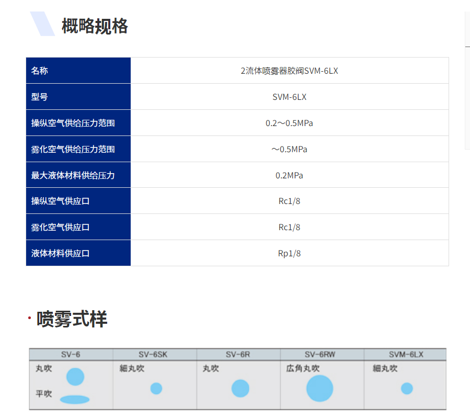This screenshot has width=470, height=419.
Task: Click the 概略规格 section heading
Action: coord(95,26)
